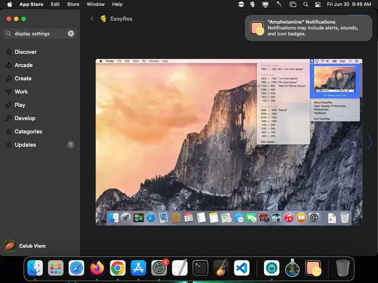Click the Updates badge showing 1
Image resolution: width=378 pixels, height=283 pixels.
[x=71, y=144]
